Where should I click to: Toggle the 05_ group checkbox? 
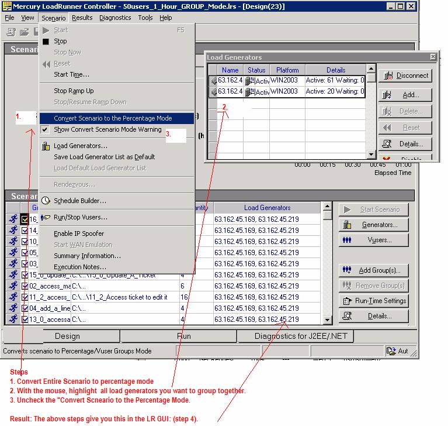coord(25,253)
